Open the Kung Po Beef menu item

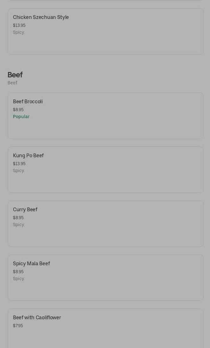point(28,156)
